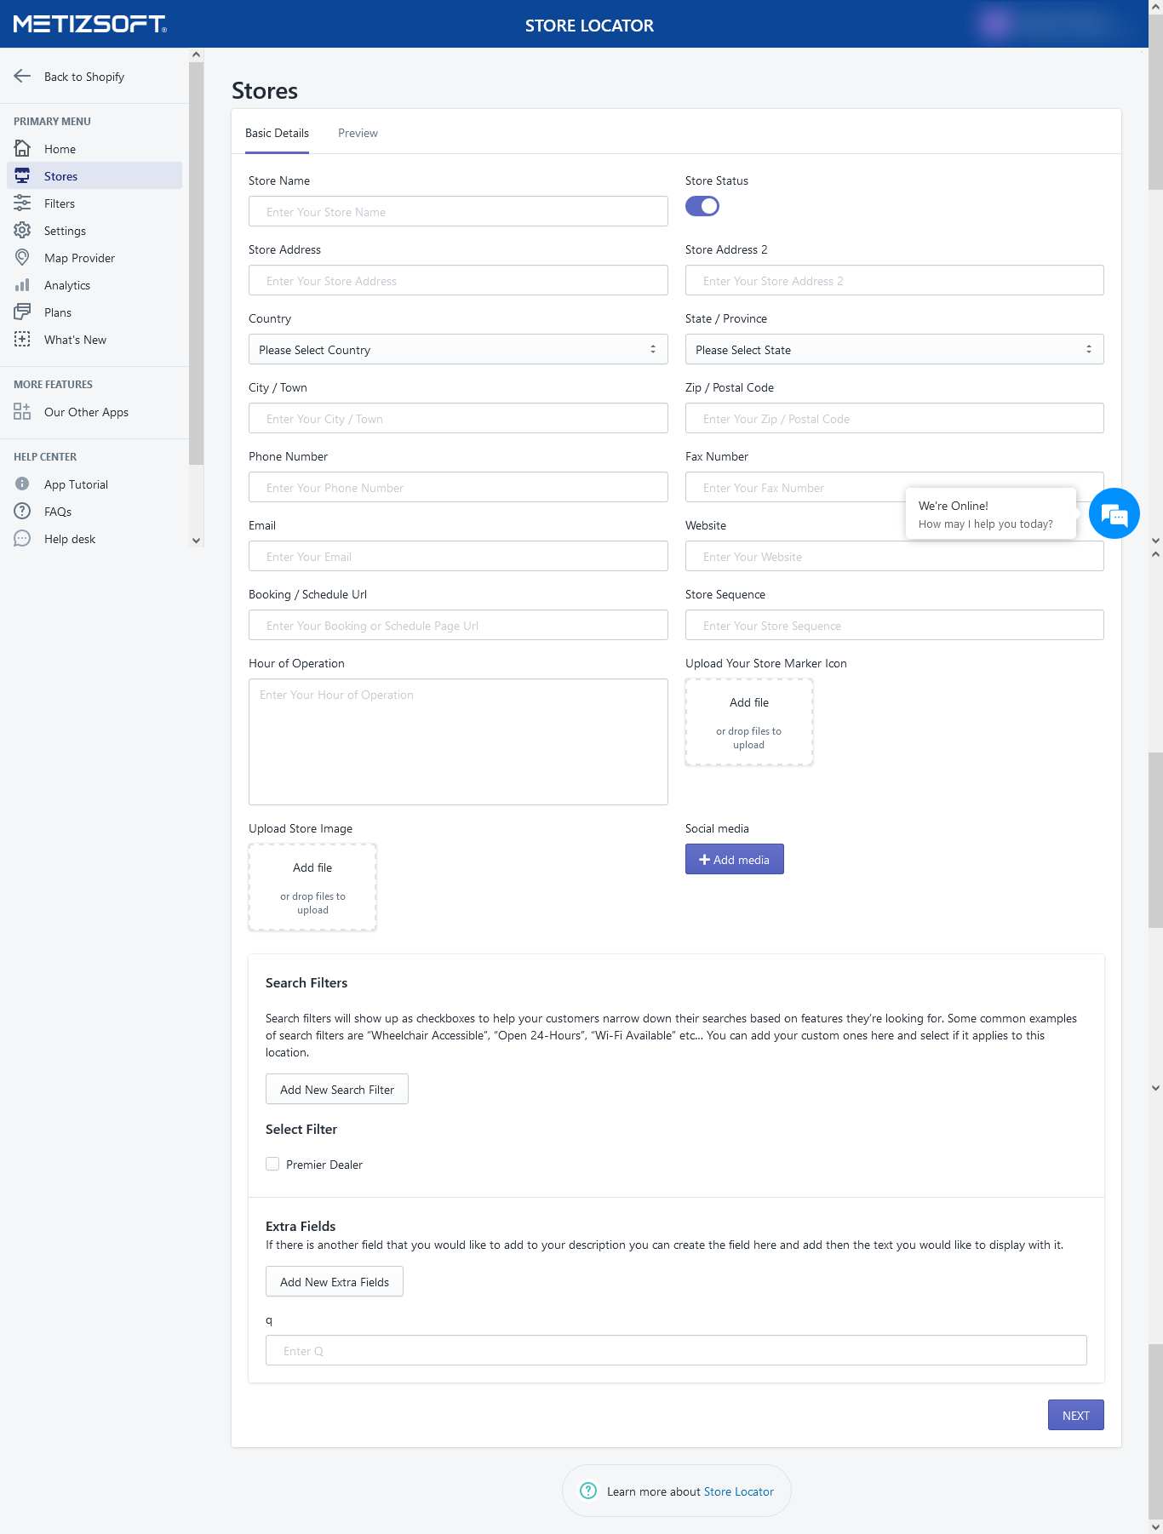Click the FAQs question mark icon
The height and width of the screenshot is (1534, 1163).
click(22, 512)
